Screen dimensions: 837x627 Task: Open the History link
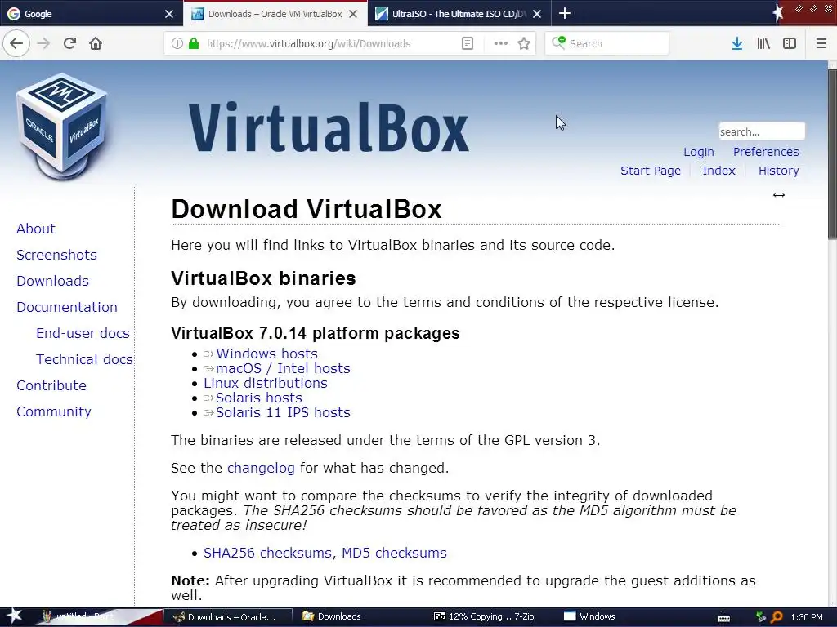click(x=778, y=171)
